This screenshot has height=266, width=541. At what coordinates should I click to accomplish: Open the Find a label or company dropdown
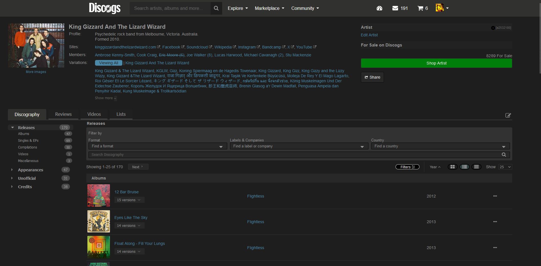pos(299,146)
